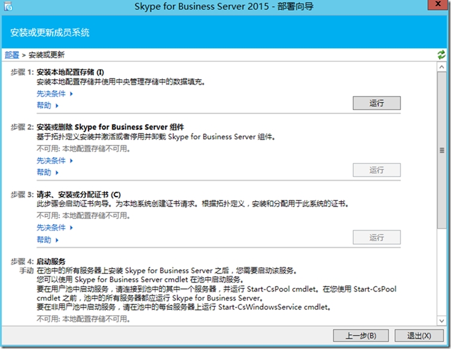Expand 先决条件 under step 2
This screenshot has height=349, width=451.
point(54,161)
